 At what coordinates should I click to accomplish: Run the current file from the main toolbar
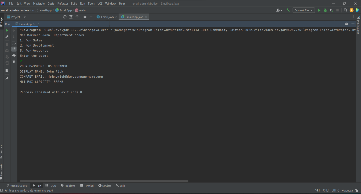pos(319,10)
